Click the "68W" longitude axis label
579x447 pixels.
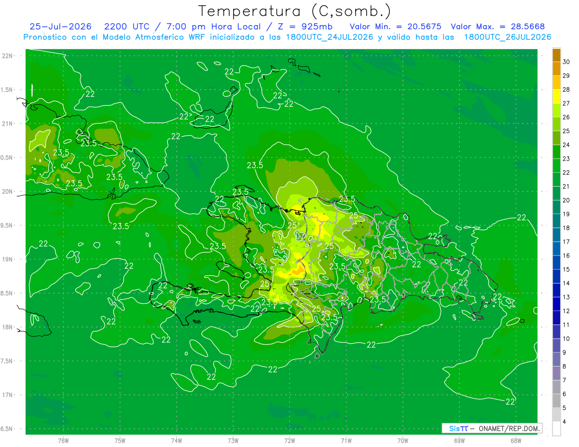pyautogui.click(x=516, y=440)
